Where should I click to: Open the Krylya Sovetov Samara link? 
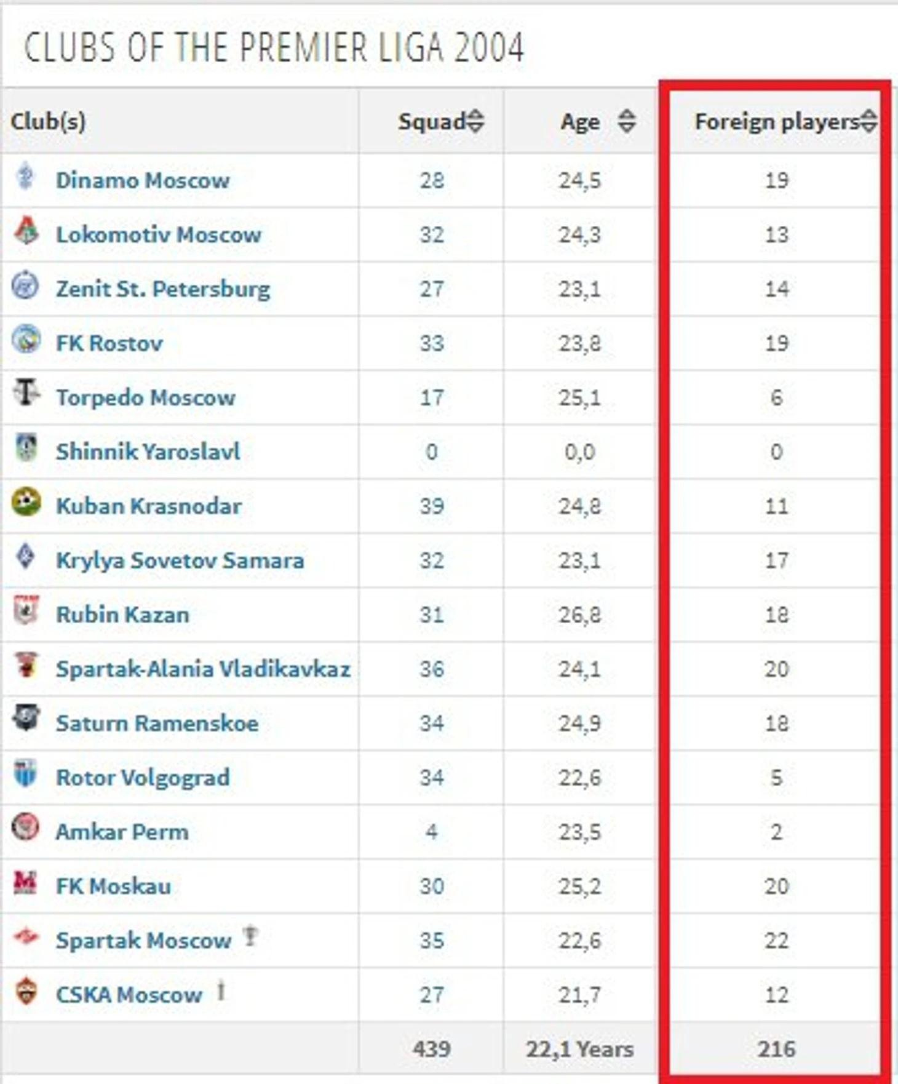click(180, 560)
